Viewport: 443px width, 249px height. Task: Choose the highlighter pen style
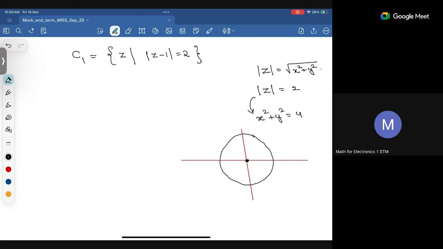coord(8,105)
